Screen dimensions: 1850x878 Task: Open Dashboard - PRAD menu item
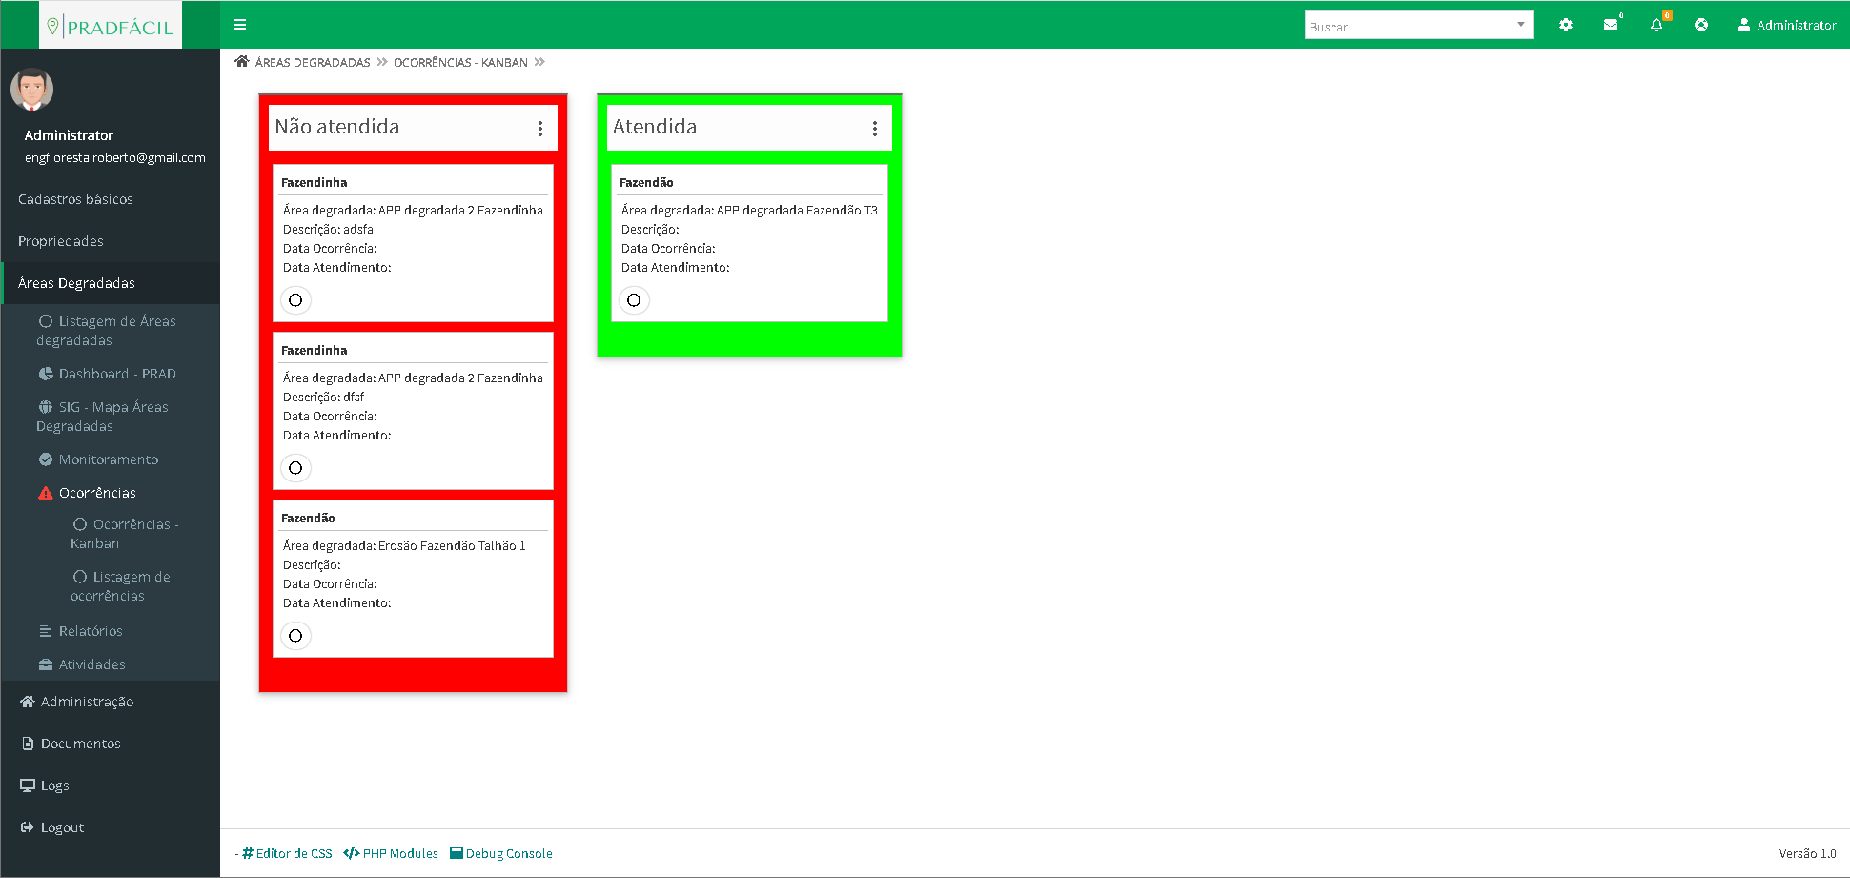(x=116, y=374)
